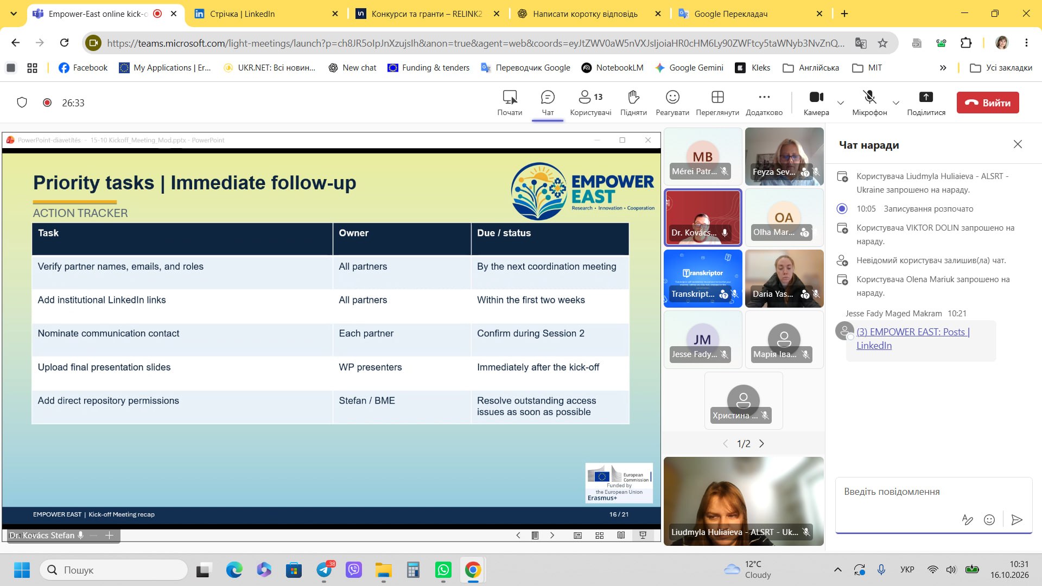Raise hand with Підняти button
This screenshot has width=1042, height=586.
coord(633,103)
